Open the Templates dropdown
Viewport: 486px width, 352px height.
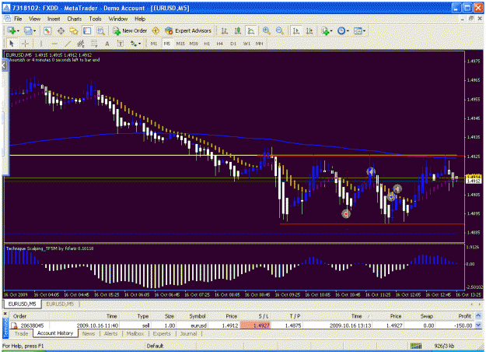(359, 30)
